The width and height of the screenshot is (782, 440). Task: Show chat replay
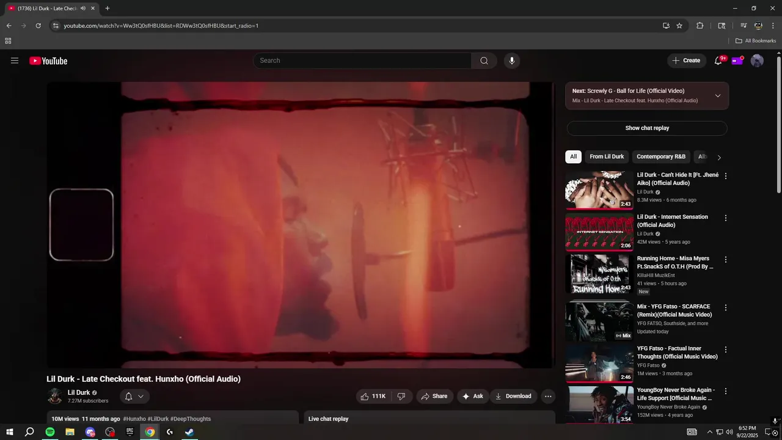pos(647,128)
